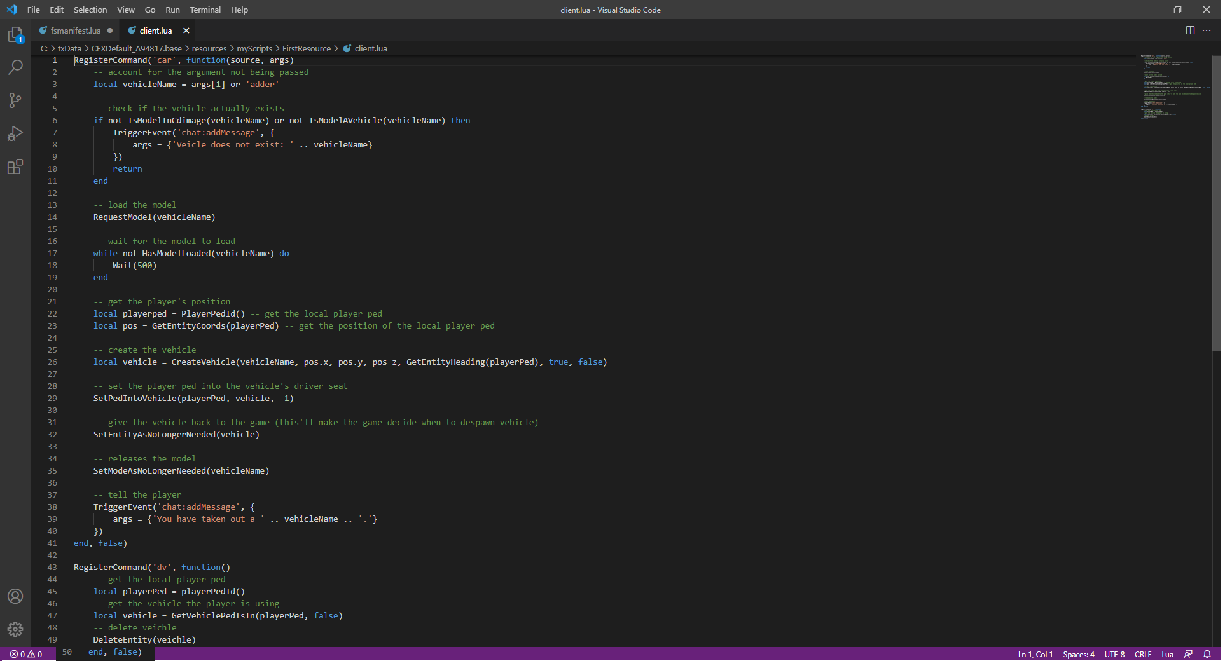Minimize the VS Code window

click(1148, 10)
